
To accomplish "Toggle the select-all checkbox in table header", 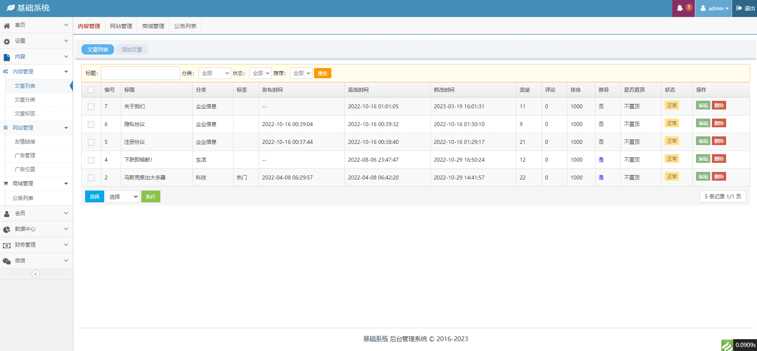I will (91, 90).
